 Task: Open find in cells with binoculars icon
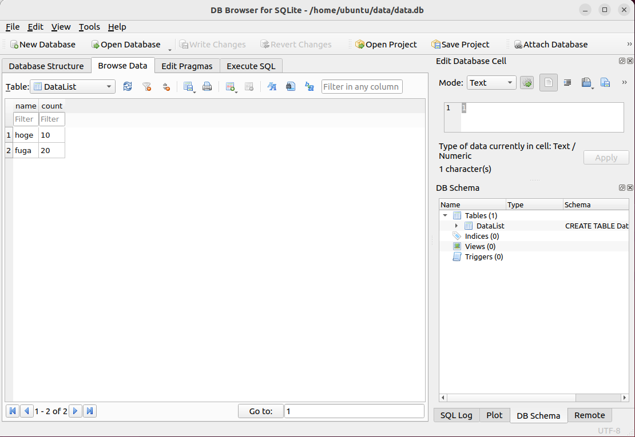[289, 86]
